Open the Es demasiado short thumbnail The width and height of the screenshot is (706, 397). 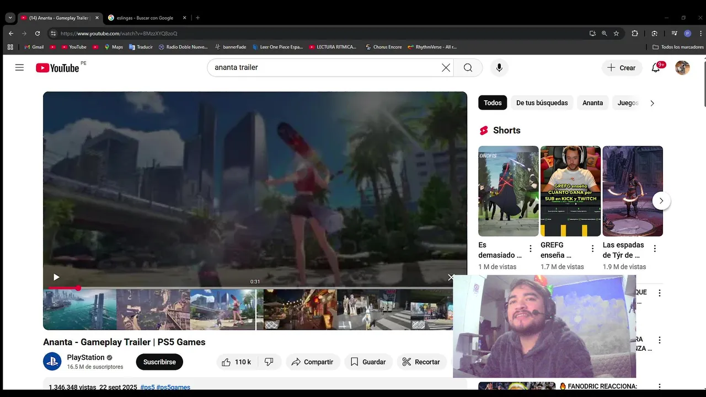pyautogui.click(x=508, y=191)
